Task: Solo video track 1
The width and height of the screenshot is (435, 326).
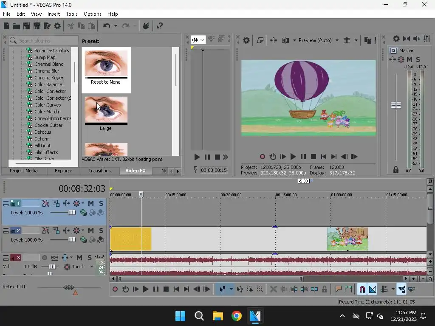Action: pyautogui.click(x=101, y=203)
